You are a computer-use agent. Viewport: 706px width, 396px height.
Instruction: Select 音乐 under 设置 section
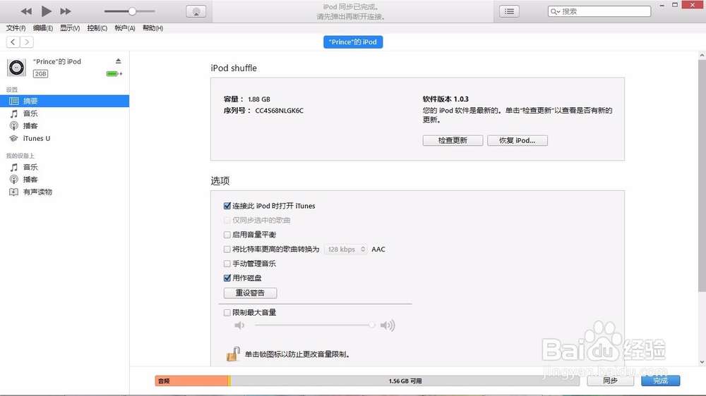tap(64, 113)
